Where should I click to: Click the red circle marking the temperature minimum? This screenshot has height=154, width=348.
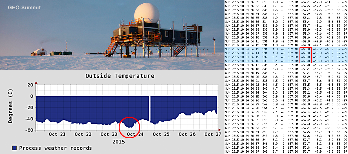pos(129,127)
